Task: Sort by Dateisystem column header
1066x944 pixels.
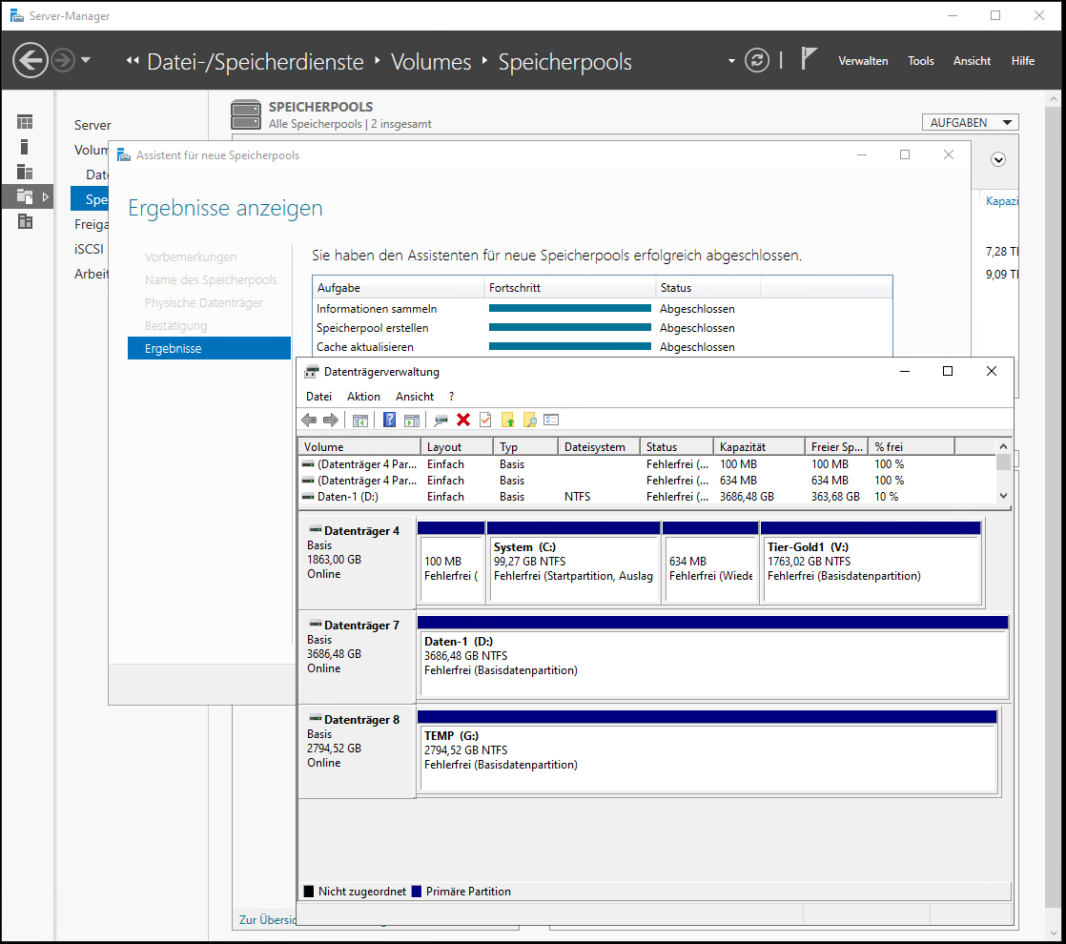Action: click(x=600, y=447)
